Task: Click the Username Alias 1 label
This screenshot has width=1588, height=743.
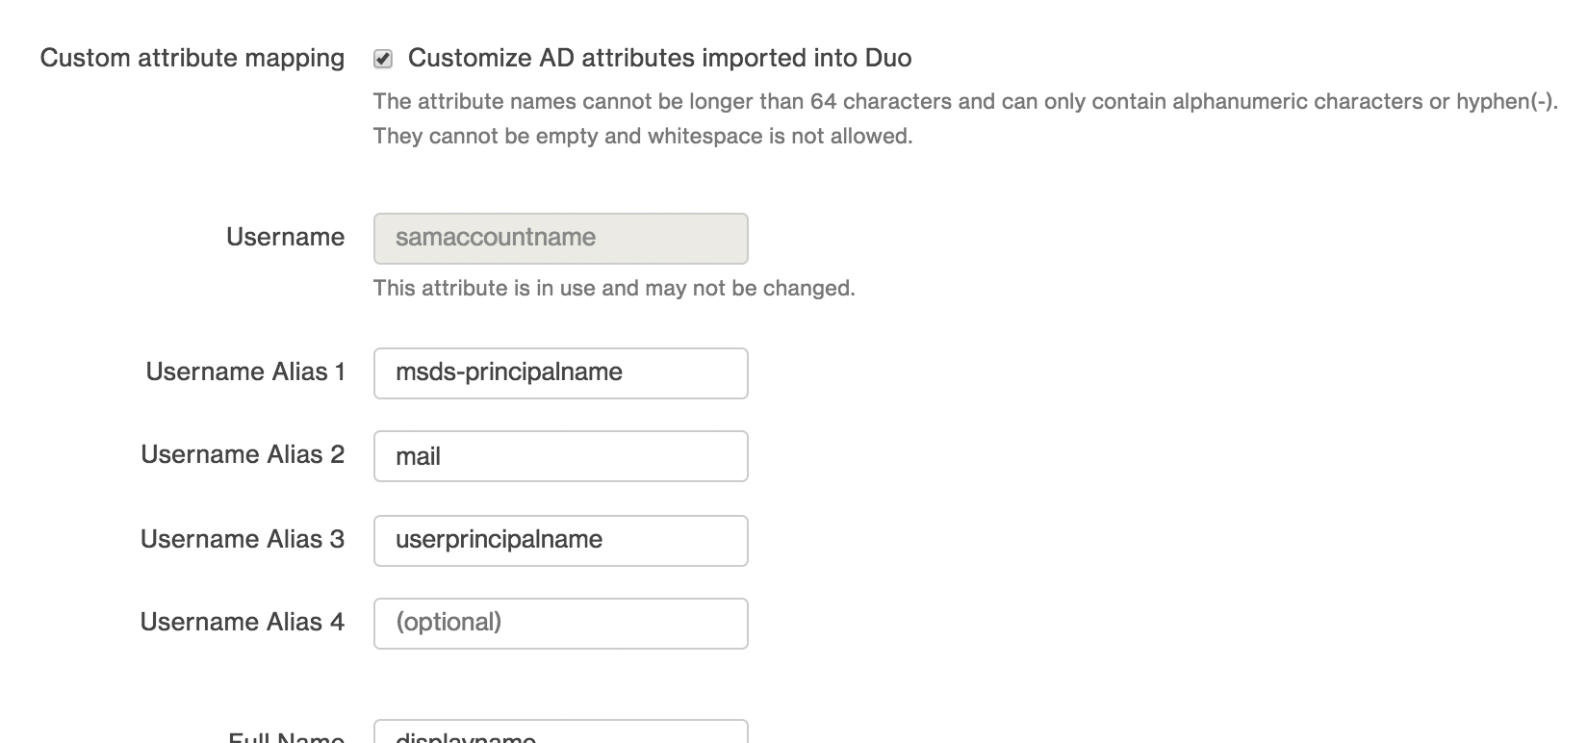Action: coord(243,372)
